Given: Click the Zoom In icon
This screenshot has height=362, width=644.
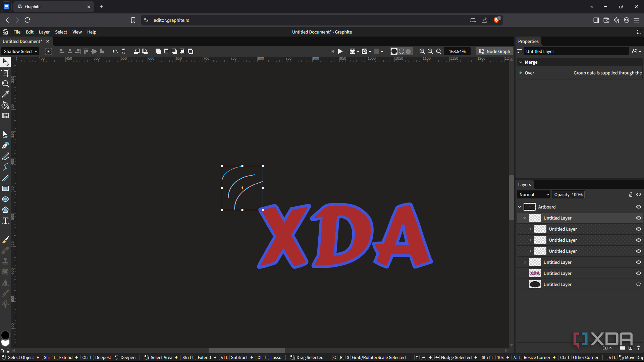Looking at the screenshot, I should 422,51.
